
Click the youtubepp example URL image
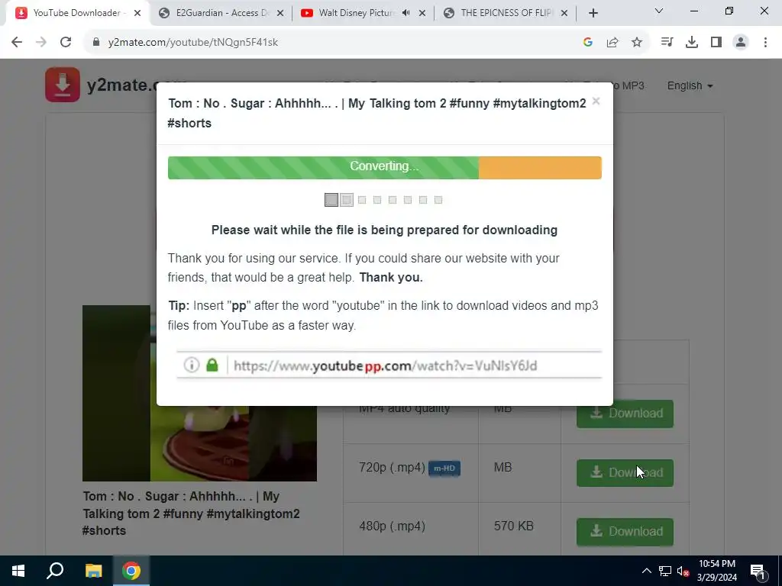coord(389,365)
